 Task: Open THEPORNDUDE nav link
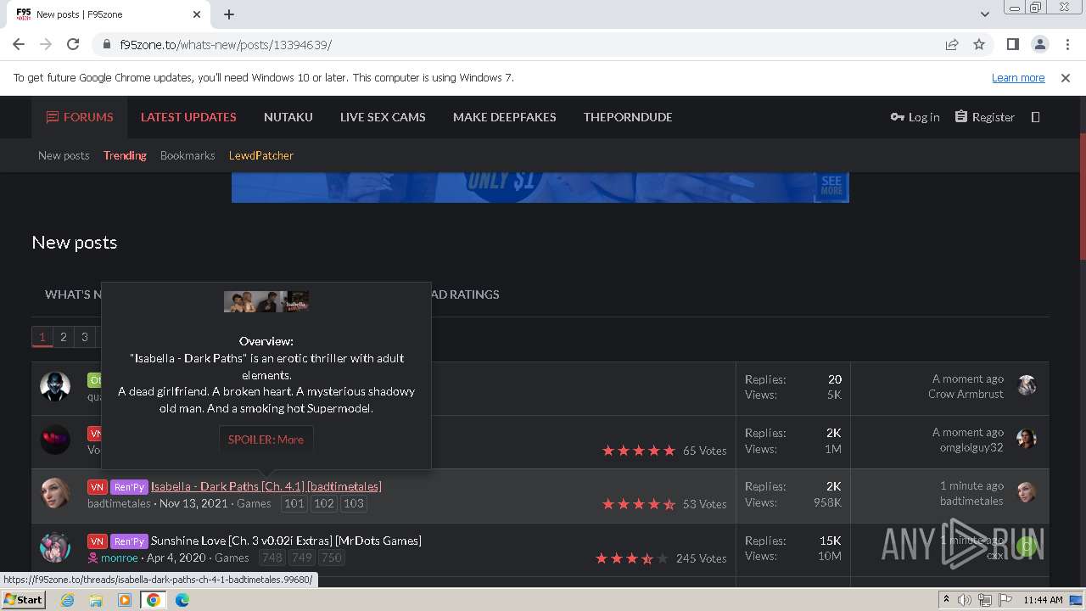[x=628, y=117]
